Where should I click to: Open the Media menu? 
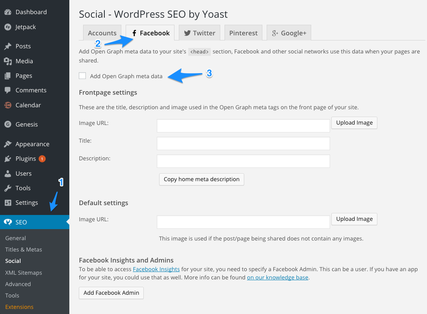[24, 61]
